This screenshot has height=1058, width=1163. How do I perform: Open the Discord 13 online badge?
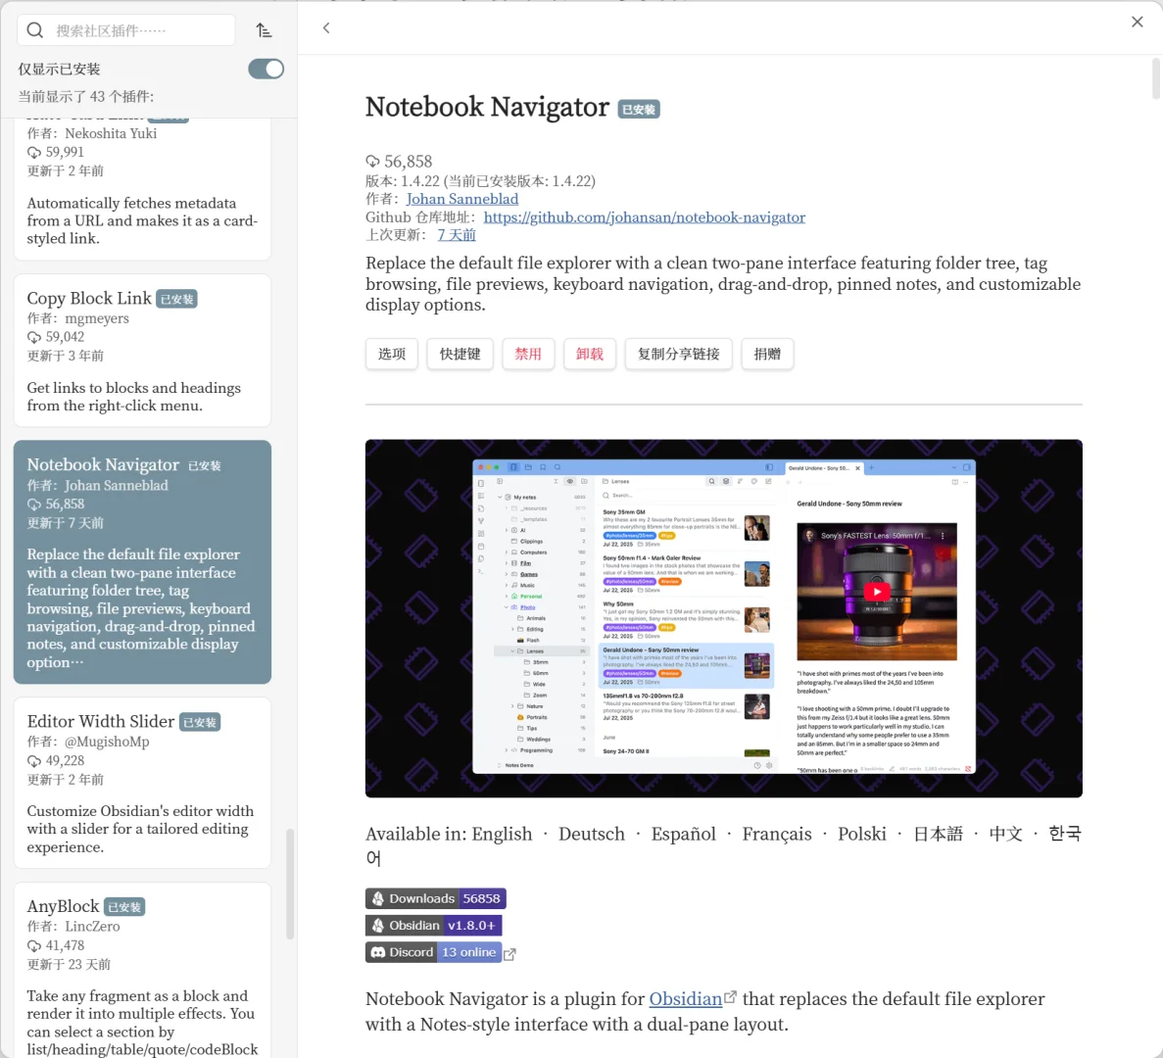433,952
